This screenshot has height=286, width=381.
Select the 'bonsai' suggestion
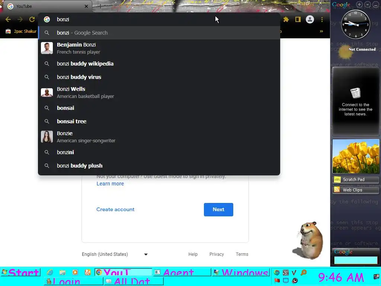[159, 108]
